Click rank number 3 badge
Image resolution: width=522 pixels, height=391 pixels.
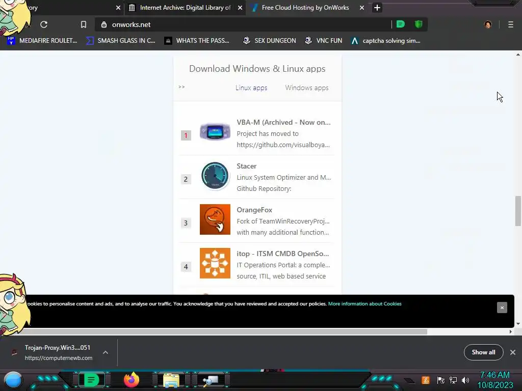click(x=186, y=223)
